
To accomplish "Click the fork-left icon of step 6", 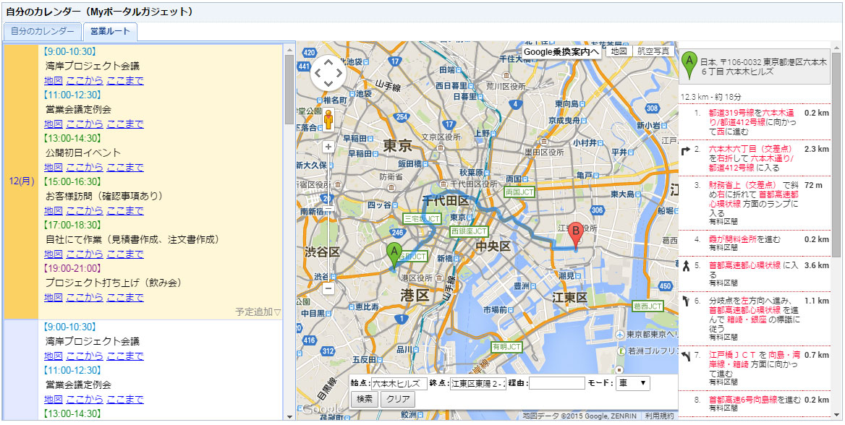I will (686, 301).
